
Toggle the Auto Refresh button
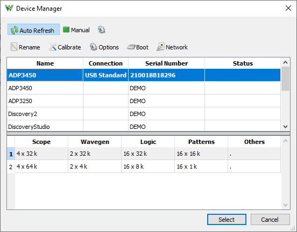point(33,30)
